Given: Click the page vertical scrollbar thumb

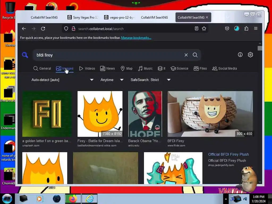Looking at the screenshot, I should point(260,48).
